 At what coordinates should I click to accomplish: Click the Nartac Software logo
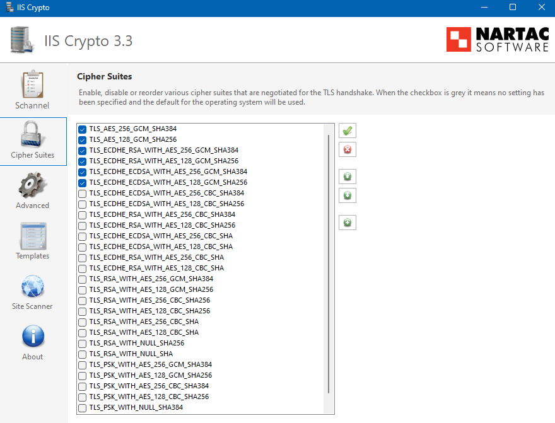click(x=497, y=39)
